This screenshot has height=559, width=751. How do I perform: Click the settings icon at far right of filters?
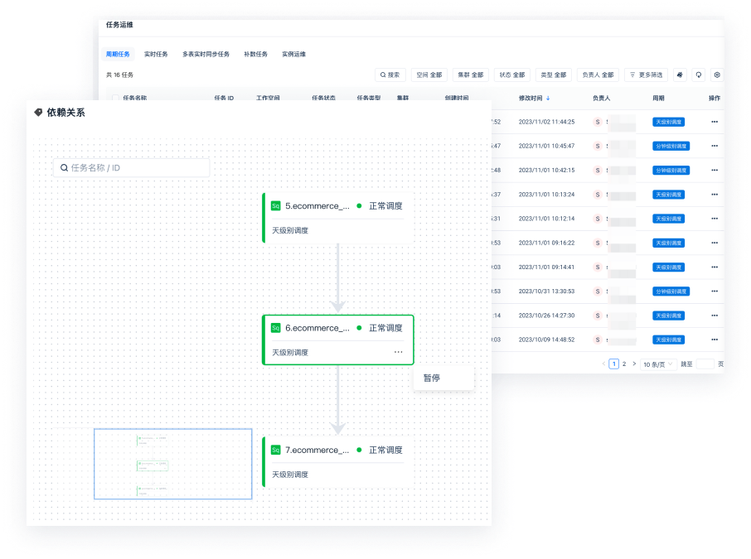click(x=717, y=75)
